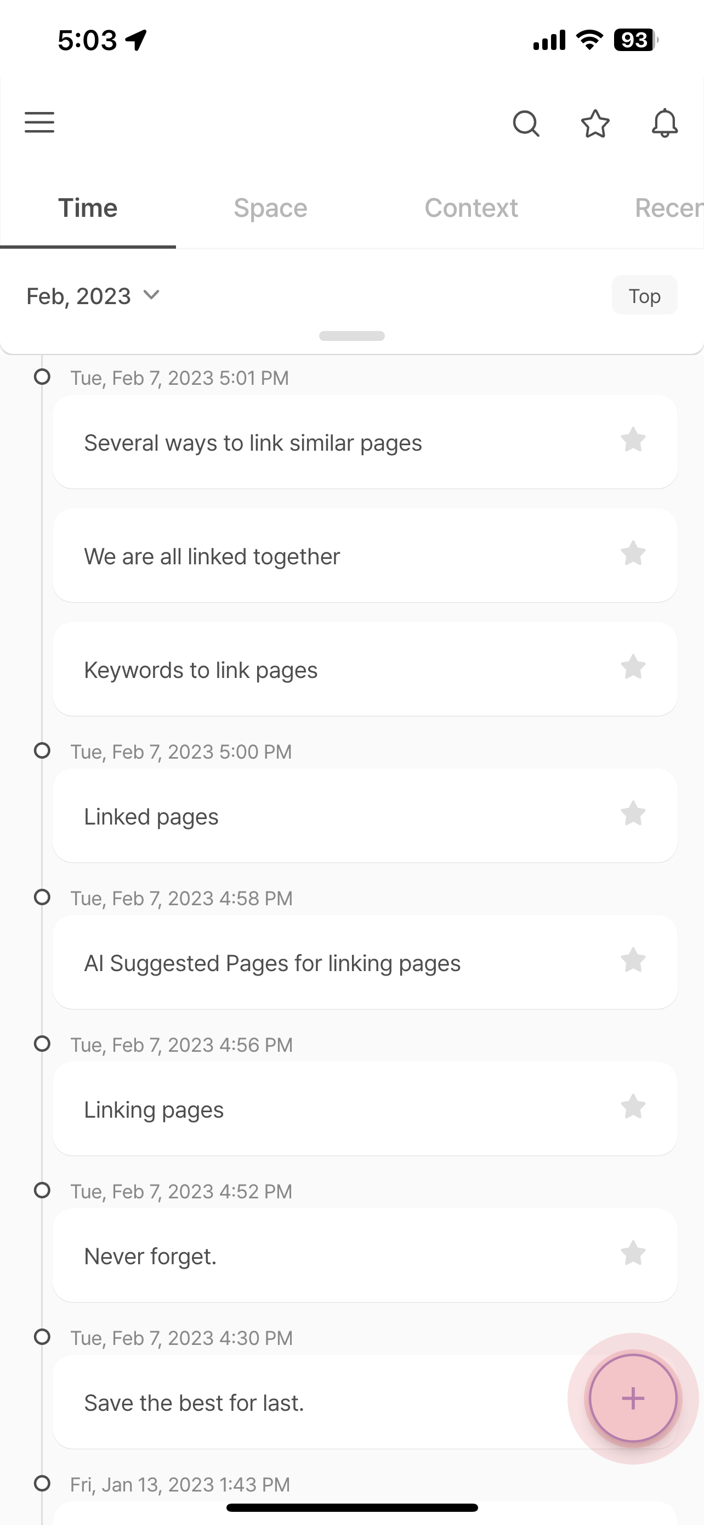Image resolution: width=704 pixels, height=1525 pixels.
Task: Tap the search magnifier icon
Action: 525,123
